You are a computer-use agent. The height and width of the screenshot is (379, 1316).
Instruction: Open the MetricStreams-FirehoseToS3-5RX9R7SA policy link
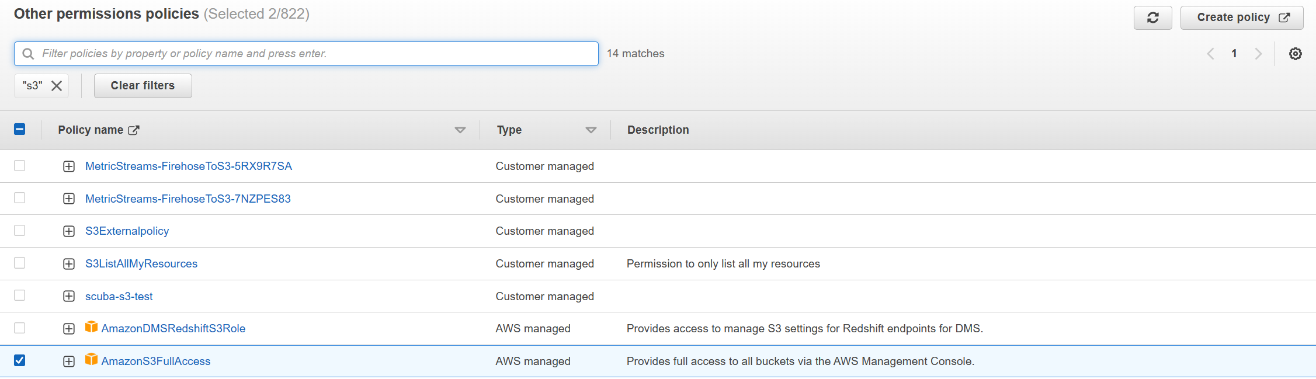[188, 166]
